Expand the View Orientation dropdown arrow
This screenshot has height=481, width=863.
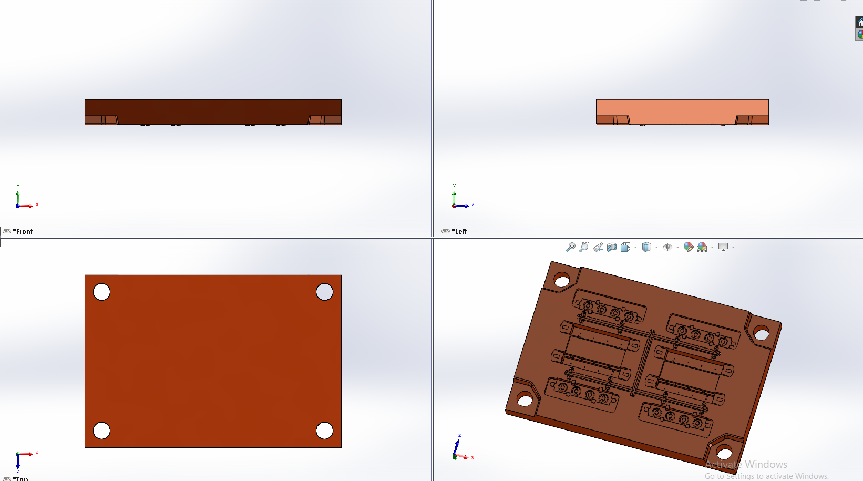click(x=635, y=247)
